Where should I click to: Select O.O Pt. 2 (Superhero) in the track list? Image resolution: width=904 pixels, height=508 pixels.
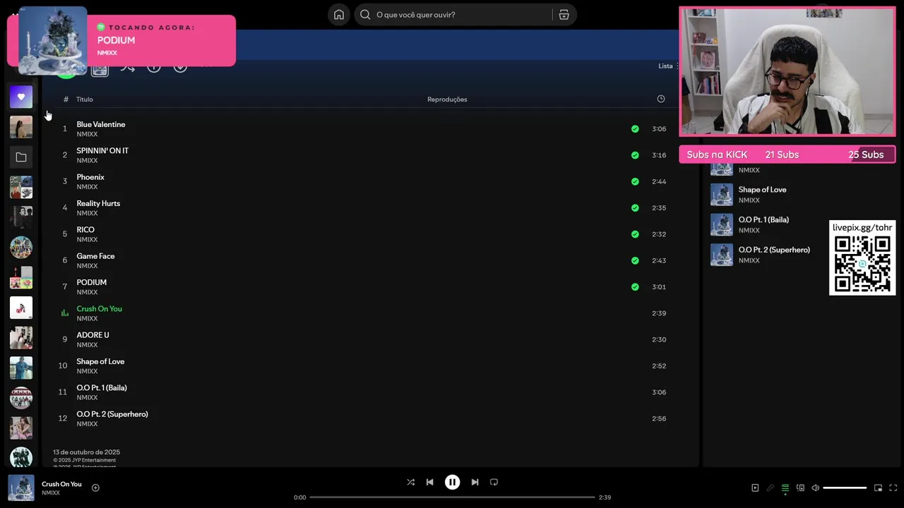coord(112,414)
